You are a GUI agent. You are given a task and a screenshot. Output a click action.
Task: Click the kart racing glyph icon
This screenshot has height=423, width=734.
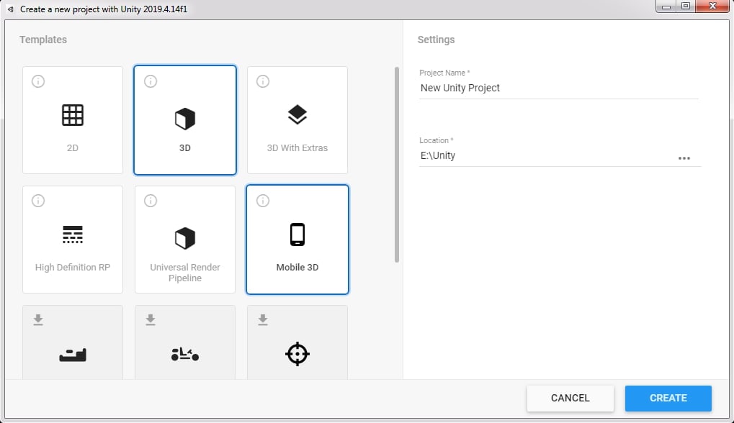coord(185,354)
